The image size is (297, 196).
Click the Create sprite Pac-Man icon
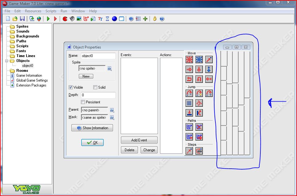(x=65, y=19)
